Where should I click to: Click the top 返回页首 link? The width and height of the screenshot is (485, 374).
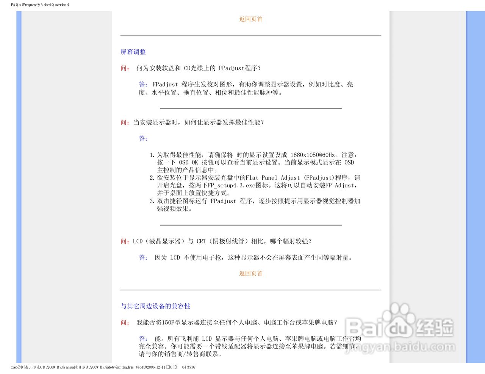click(250, 19)
